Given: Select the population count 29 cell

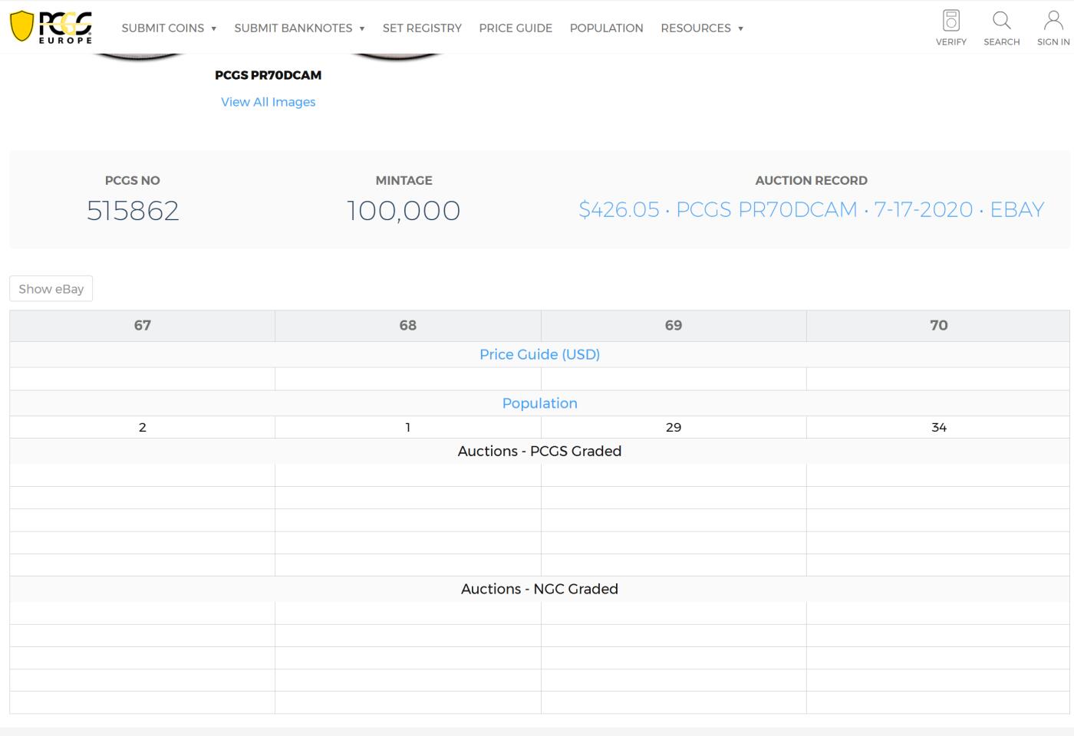Looking at the screenshot, I should pyautogui.click(x=673, y=428).
